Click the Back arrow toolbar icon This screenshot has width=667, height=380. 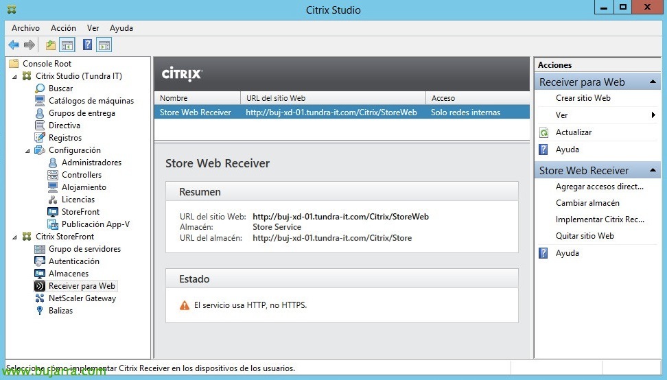pos(14,45)
